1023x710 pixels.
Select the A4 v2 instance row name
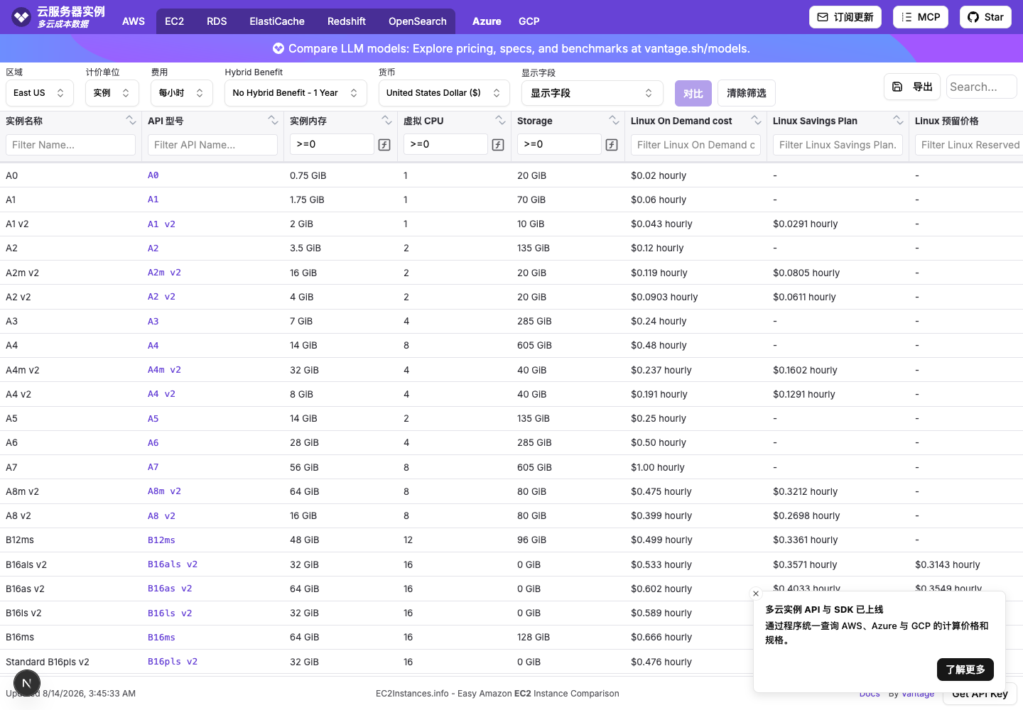point(18,394)
